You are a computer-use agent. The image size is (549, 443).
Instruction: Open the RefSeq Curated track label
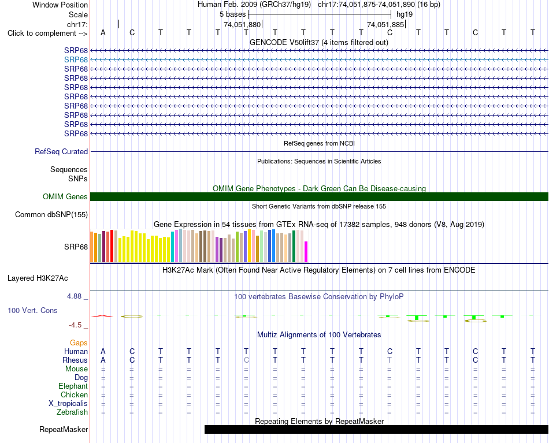point(61,151)
